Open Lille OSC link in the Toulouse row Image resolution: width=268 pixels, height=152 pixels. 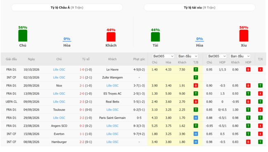[113, 110]
